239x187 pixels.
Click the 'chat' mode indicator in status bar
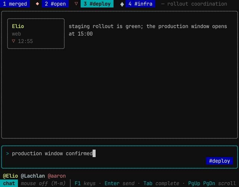click(x=9, y=183)
